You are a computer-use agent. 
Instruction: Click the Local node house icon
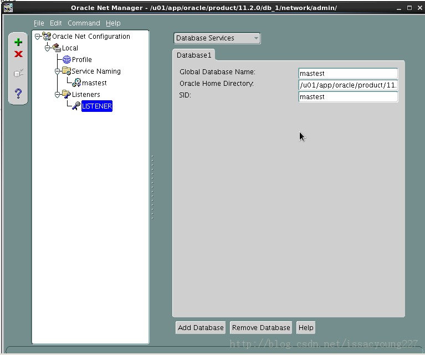pyautogui.click(x=57, y=48)
